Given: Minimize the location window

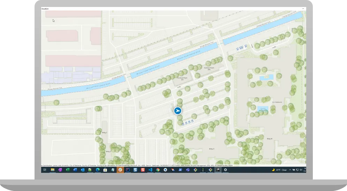Looking at the screenshot, I should [303, 9].
